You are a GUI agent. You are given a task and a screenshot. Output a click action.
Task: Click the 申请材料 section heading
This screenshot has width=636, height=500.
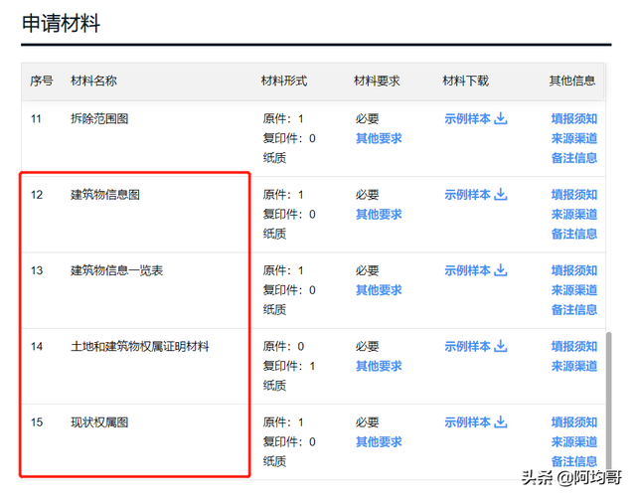point(61,23)
